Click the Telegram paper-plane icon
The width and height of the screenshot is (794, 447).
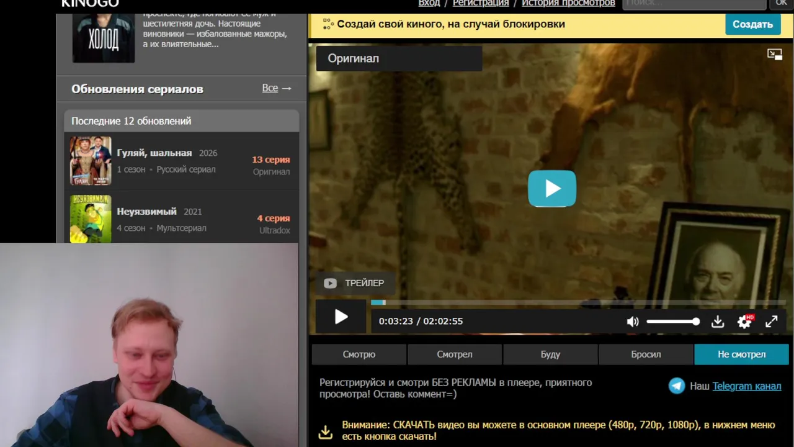click(677, 386)
